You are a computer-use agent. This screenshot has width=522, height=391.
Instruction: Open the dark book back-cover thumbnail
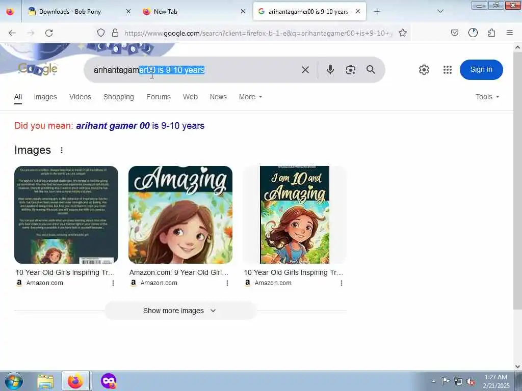66,215
